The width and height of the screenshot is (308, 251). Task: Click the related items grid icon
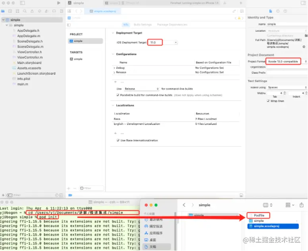click(69, 11)
